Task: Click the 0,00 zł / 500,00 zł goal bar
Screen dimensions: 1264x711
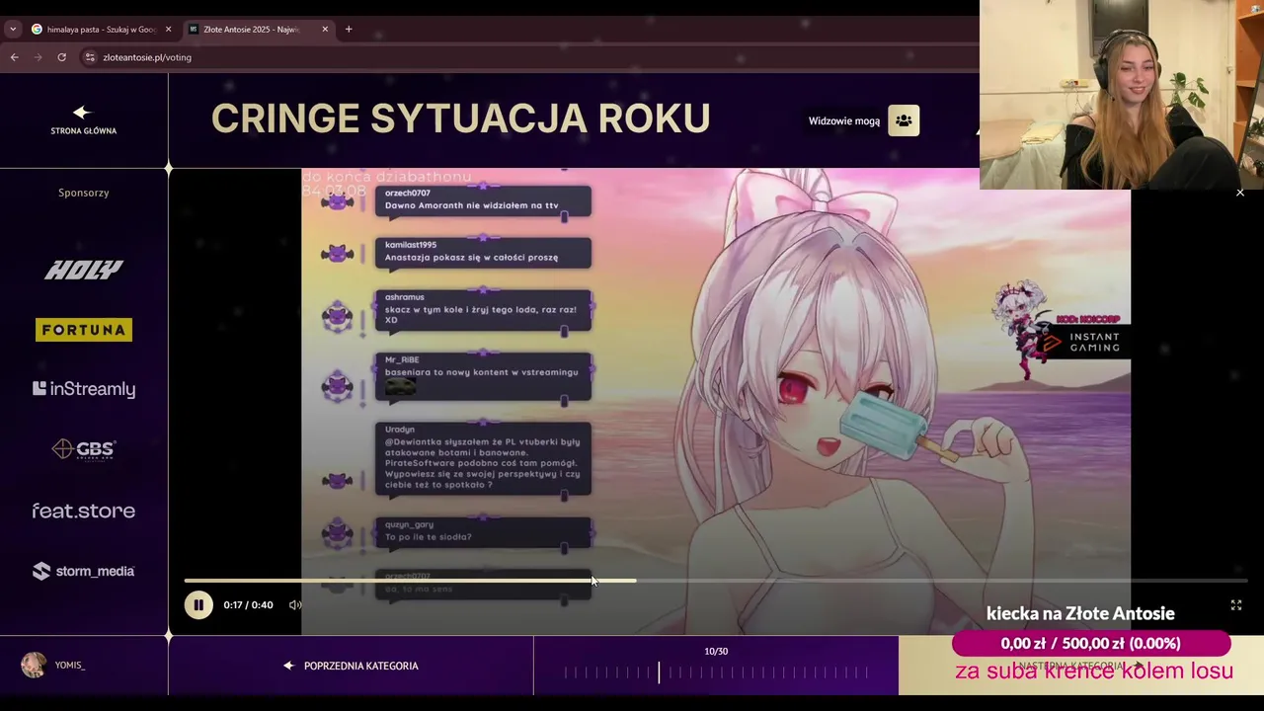Action: (x=1091, y=644)
